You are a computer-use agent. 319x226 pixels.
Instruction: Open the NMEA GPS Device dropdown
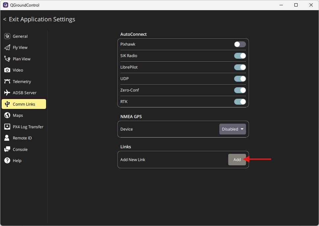point(233,129)
